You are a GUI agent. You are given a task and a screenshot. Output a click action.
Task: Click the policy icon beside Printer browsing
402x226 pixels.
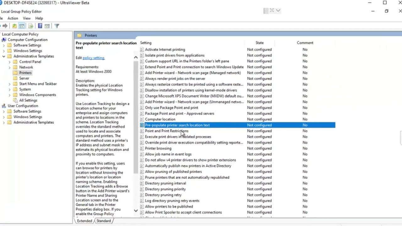pos(142,148)
